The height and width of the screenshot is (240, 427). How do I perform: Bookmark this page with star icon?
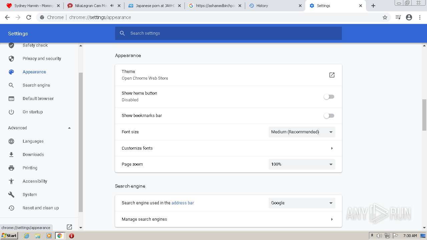click(385, 17)
